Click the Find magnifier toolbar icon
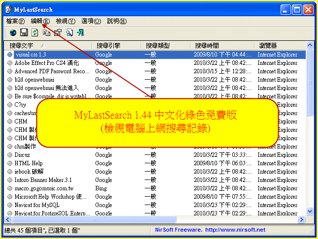The image size is (318, 239). (69, 33)
